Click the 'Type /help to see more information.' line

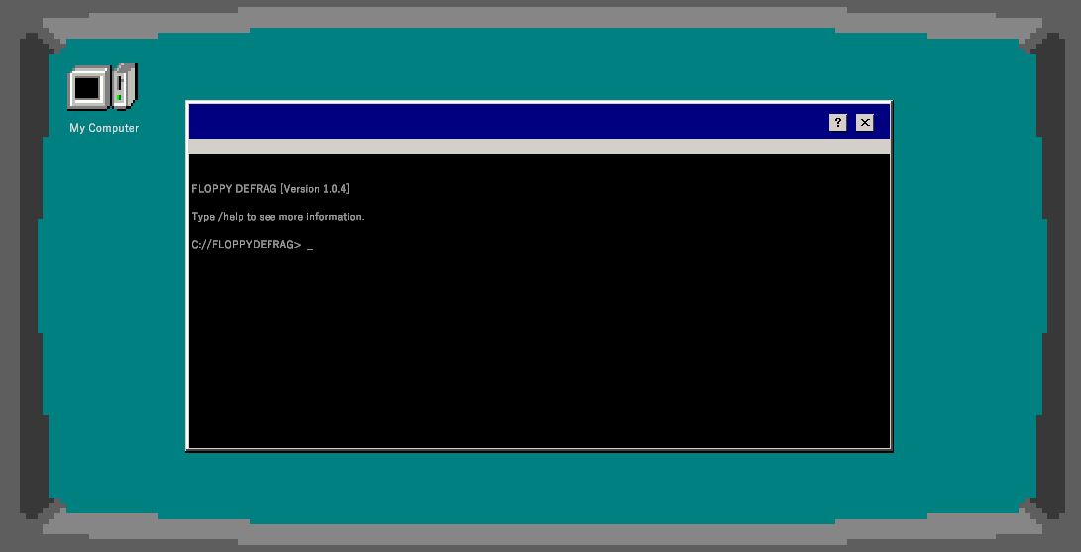pyautogui.click(x=277, y=216)
